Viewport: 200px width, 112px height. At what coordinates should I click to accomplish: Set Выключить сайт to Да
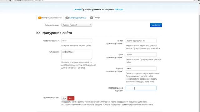click(64, 98)
